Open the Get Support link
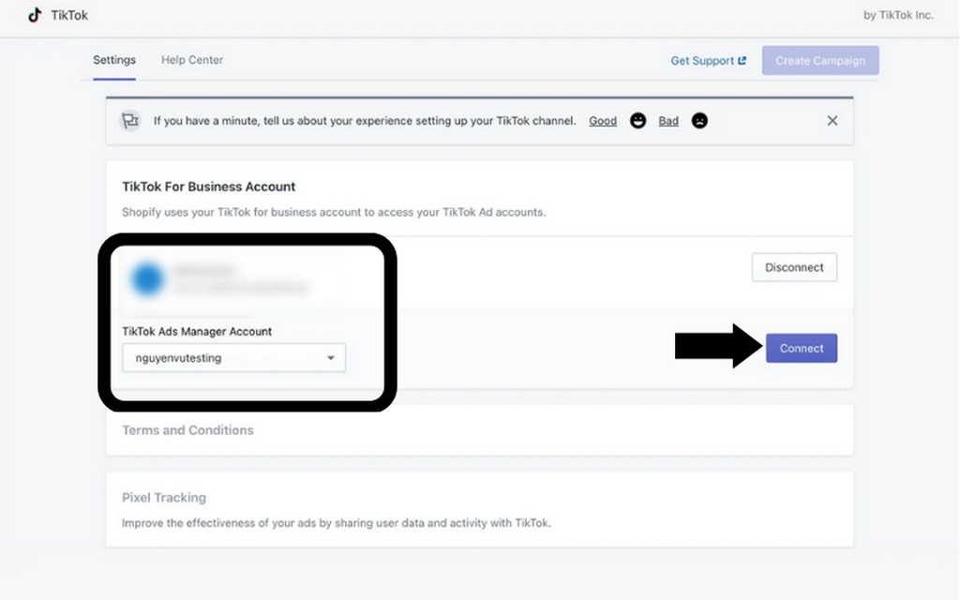The width and height of the screenshot is (960, 600). (702, 61)
